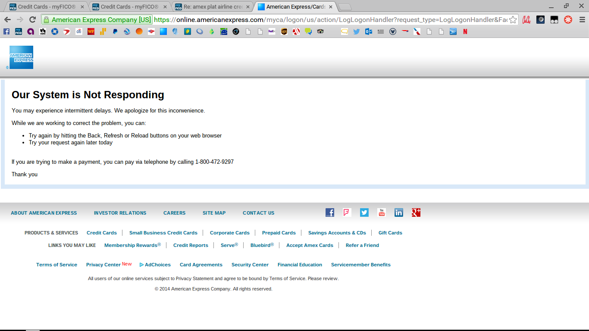This screenshot has width=589, height=331.
Task: Open the myFICO bookmark icon
Action: [19, 31]
